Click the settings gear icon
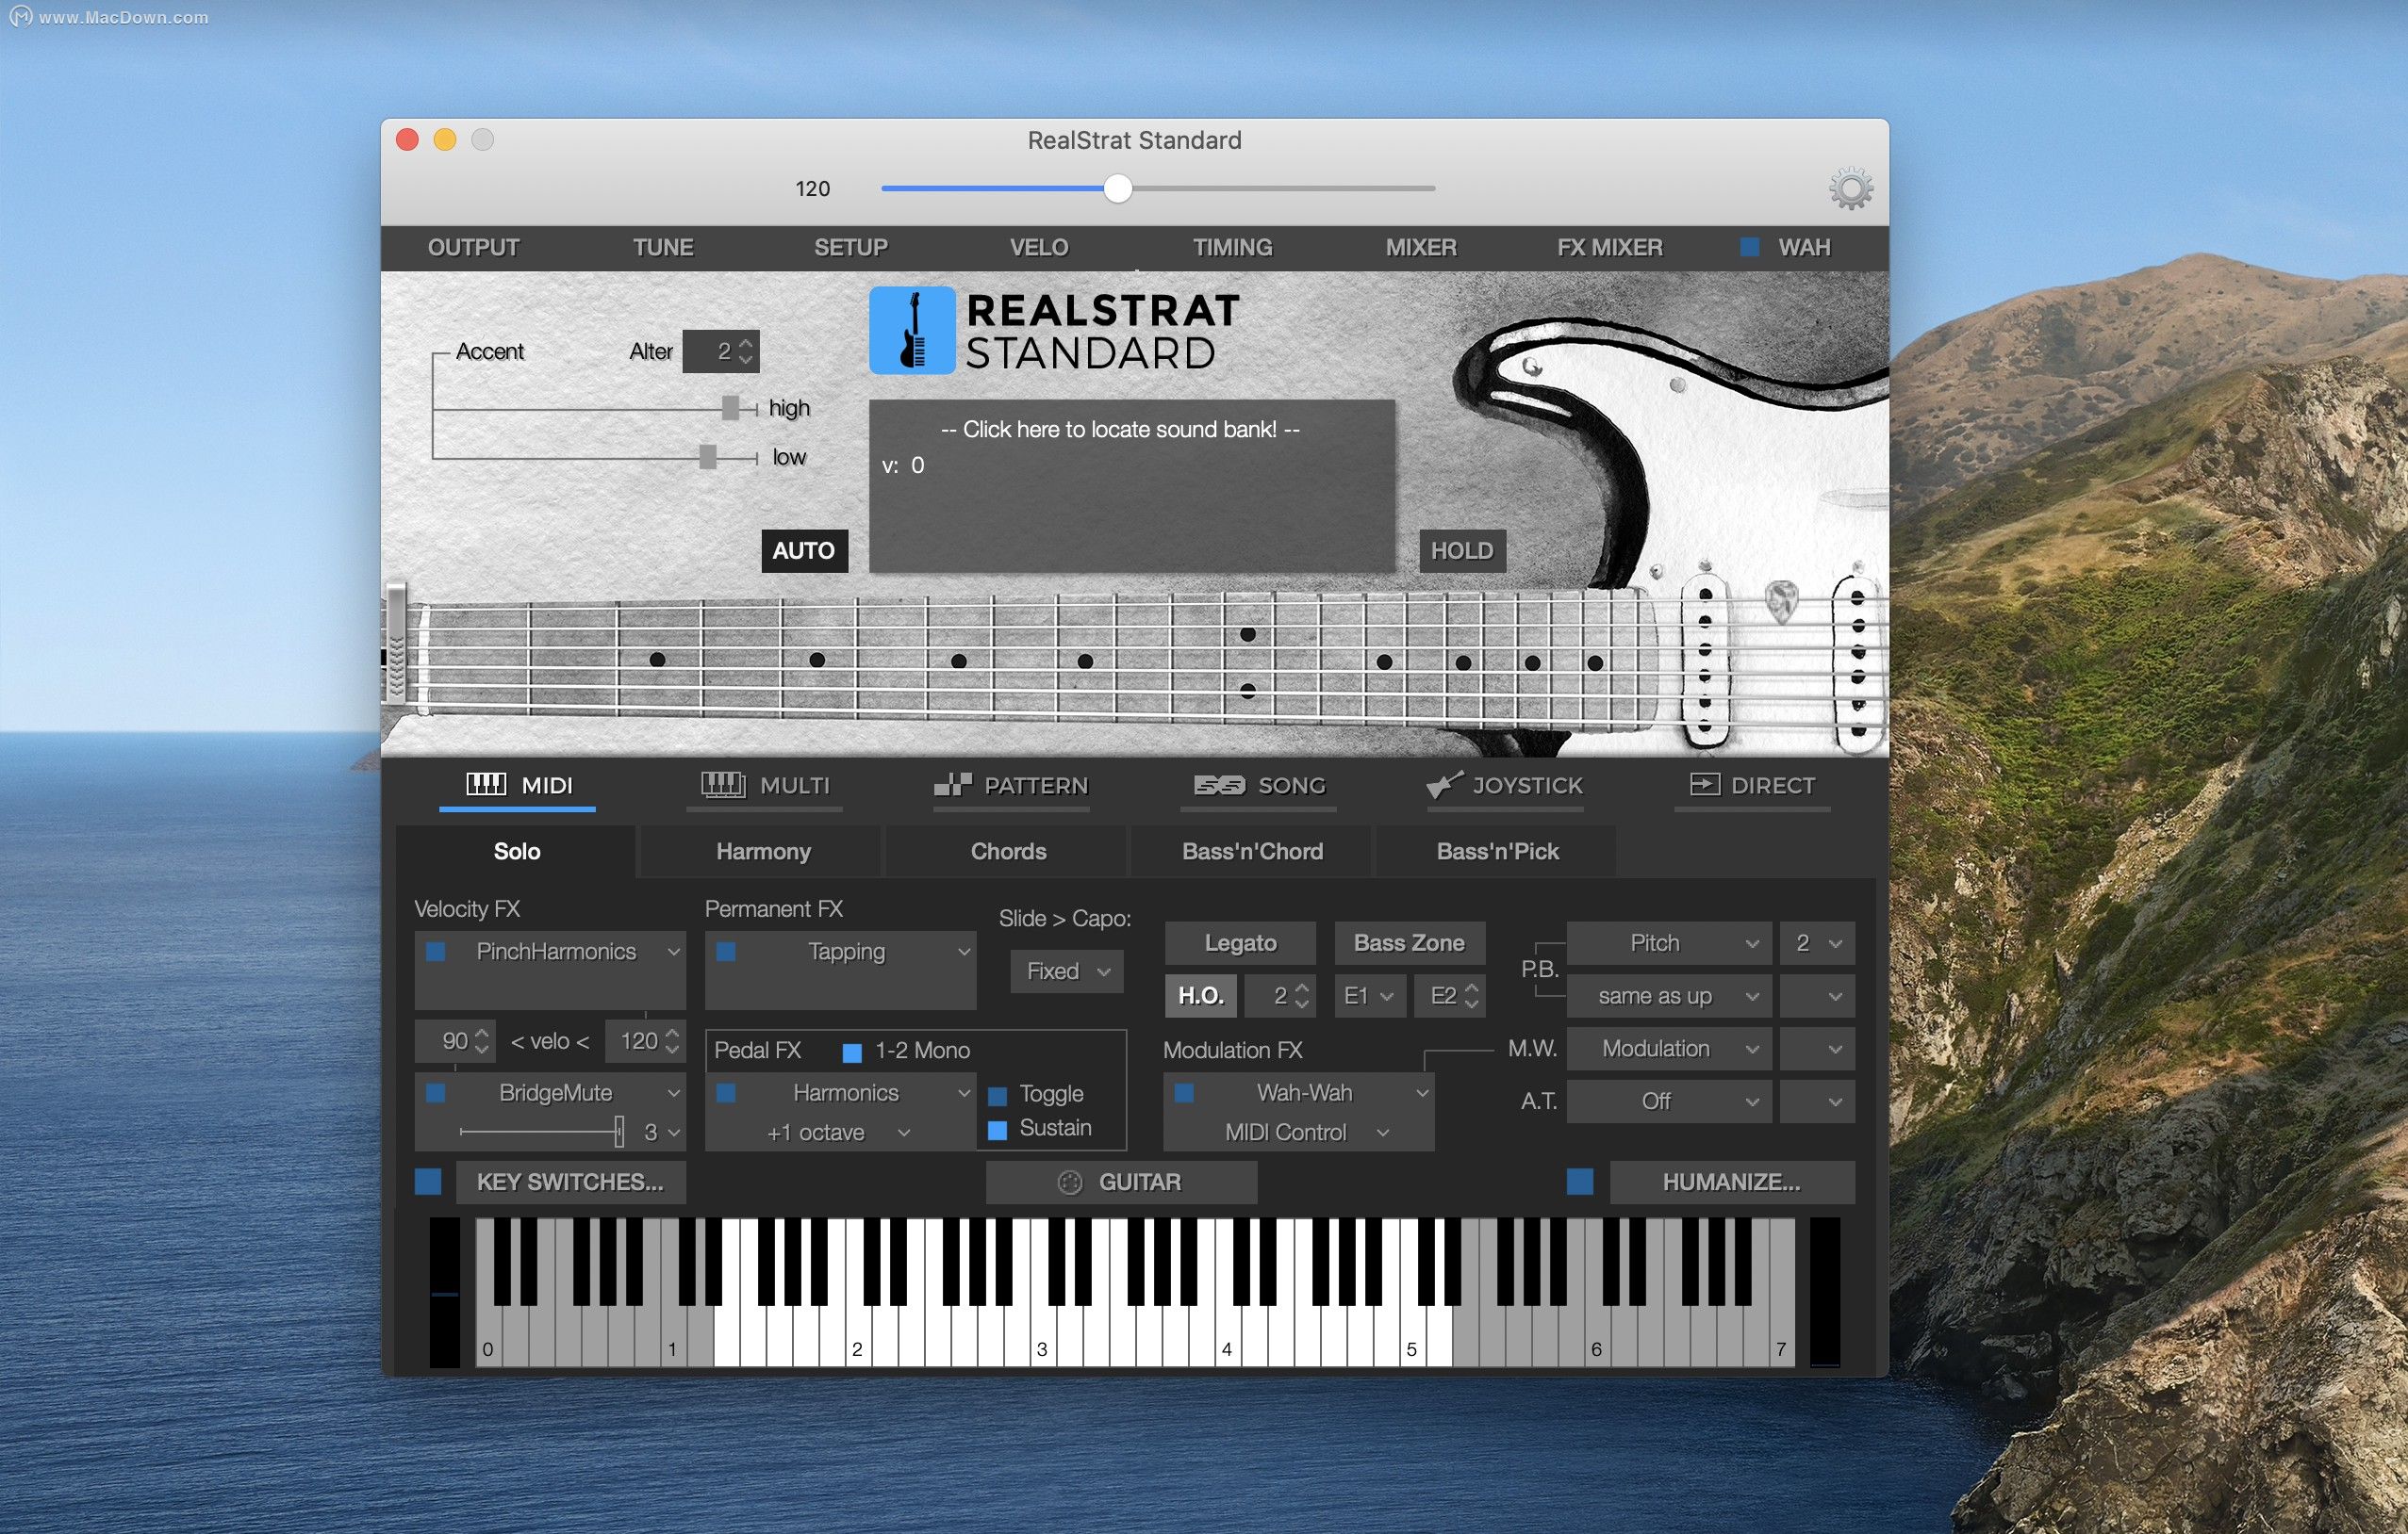Viewport: 2408px width, 1534px height. pos(1850,188)
